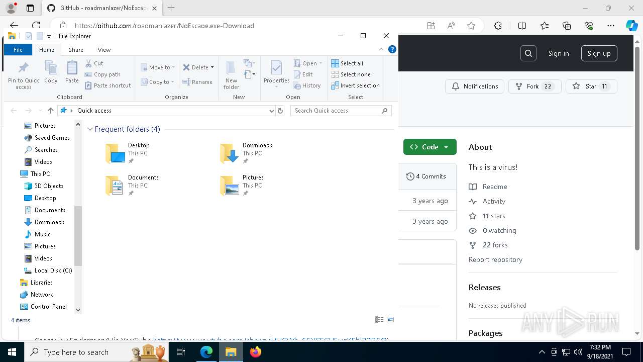Click the Search Quick access field

341,111
